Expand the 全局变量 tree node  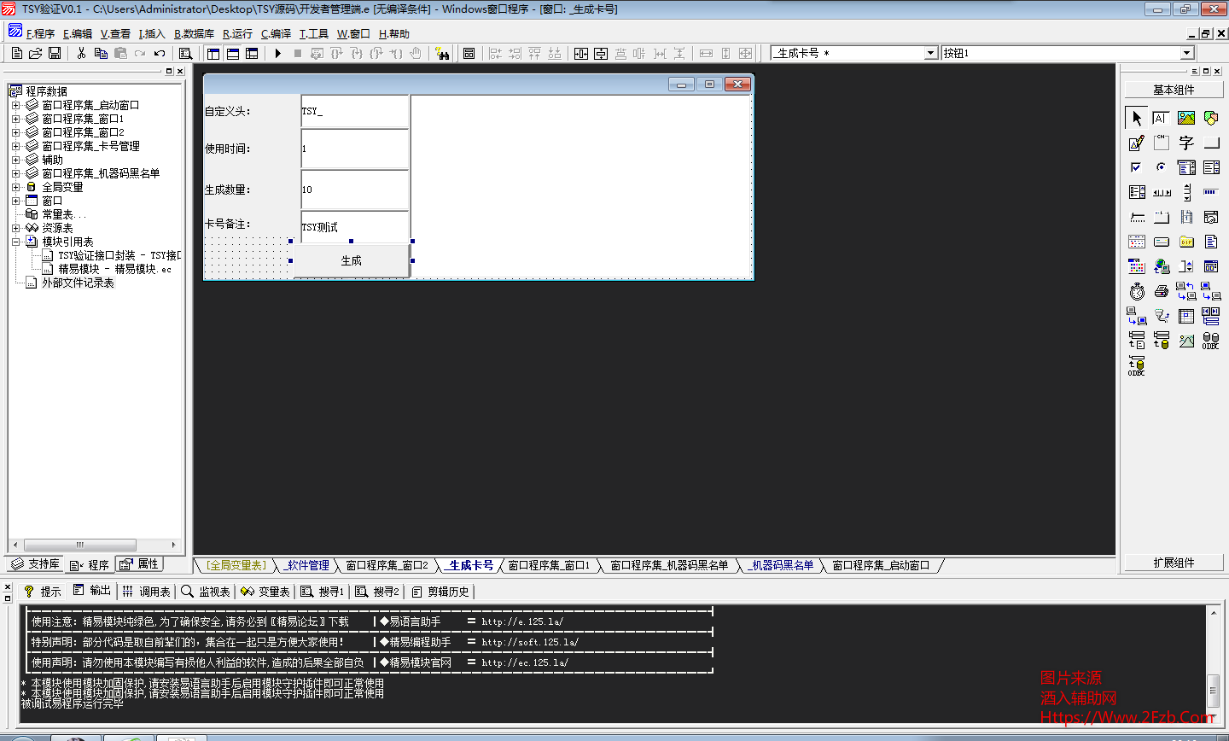(x=15, y=186)
